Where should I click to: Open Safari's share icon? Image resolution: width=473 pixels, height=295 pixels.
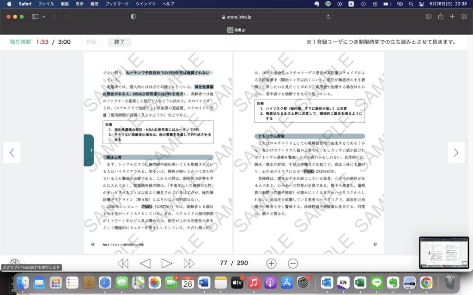[441, 17]
